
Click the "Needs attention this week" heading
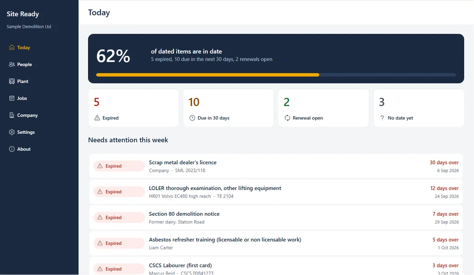click(128, 140)
